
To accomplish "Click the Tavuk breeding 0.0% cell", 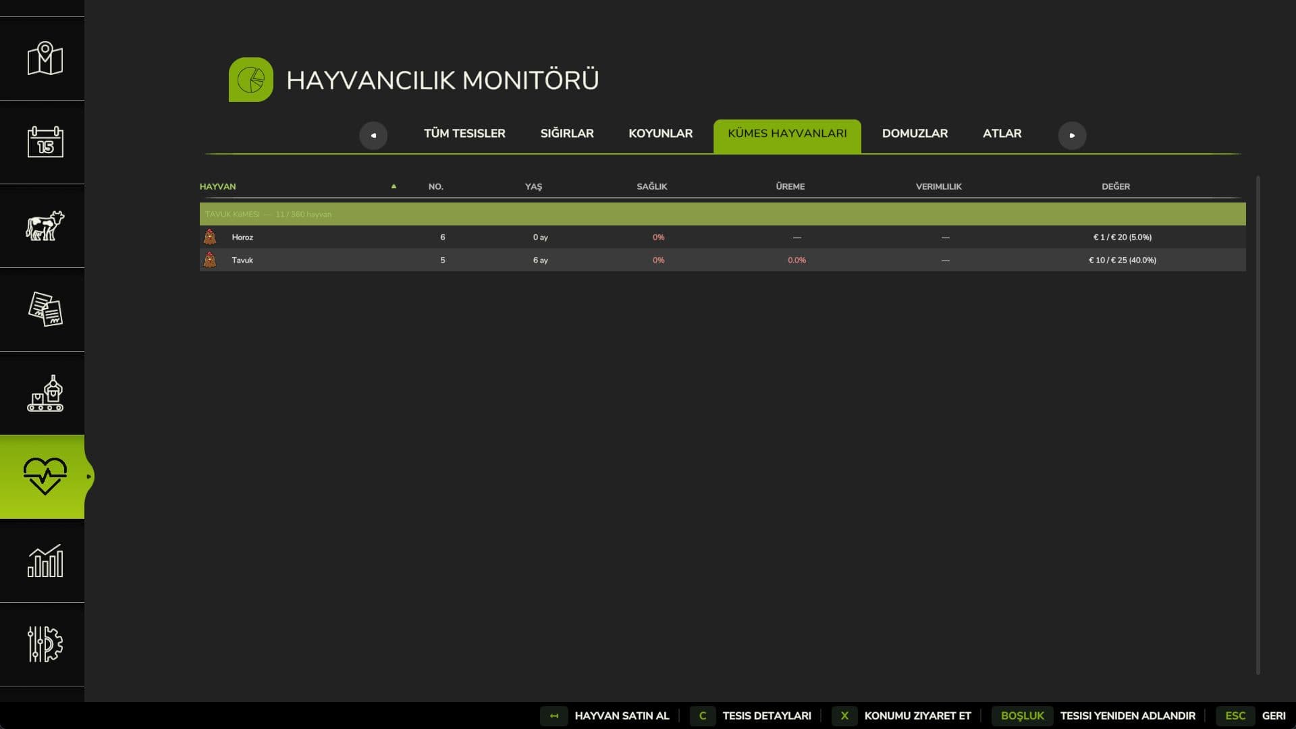I will click(x=796, y=260).
